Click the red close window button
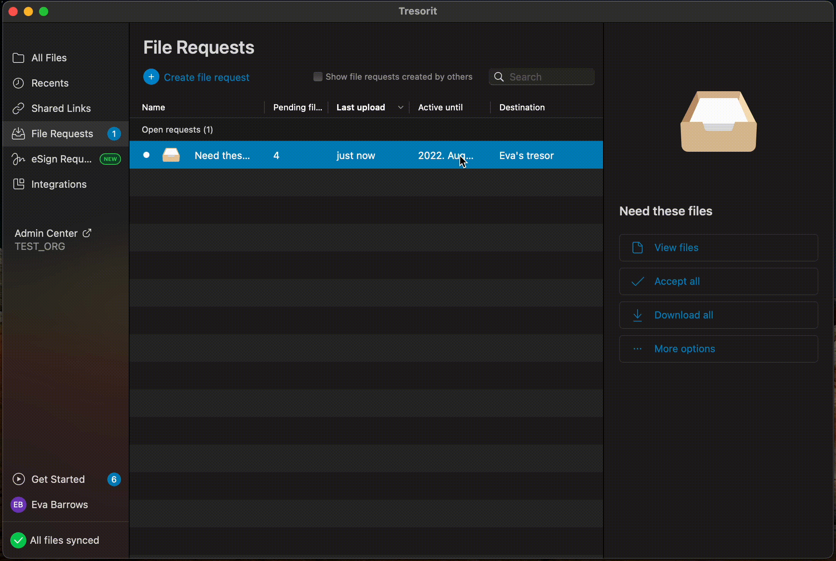Image resolution: width=836 pixels, height=561 pixels. (x=13, y=11)
